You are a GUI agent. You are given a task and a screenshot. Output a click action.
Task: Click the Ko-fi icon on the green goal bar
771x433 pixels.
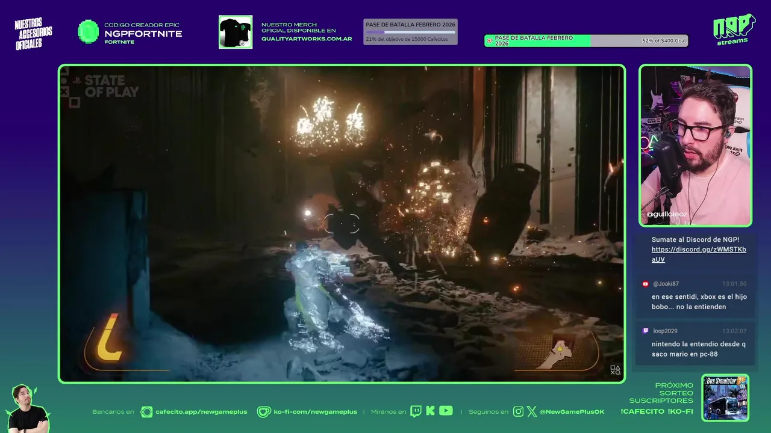pyautogui.click(x=490, y=41)
